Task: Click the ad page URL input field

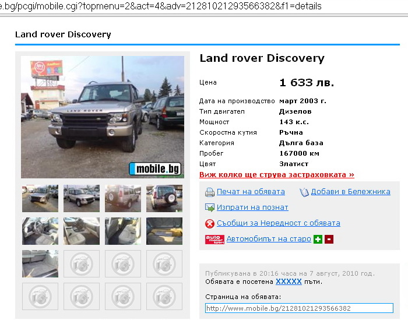Action: click(x=299, y=308)
